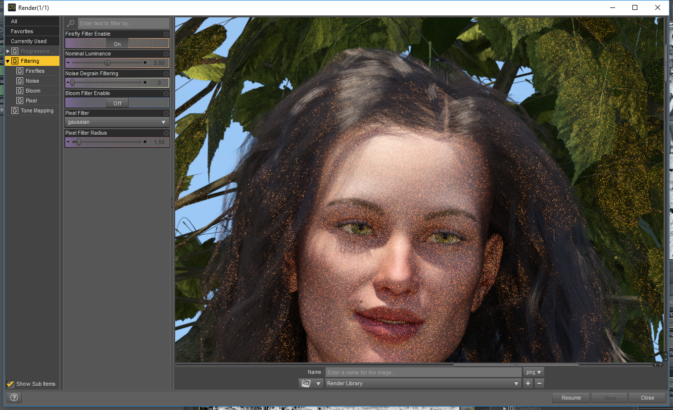This screenshot has height=410, width=673.
Task: Click the Close button at the bottom
Action: (647, 398)
